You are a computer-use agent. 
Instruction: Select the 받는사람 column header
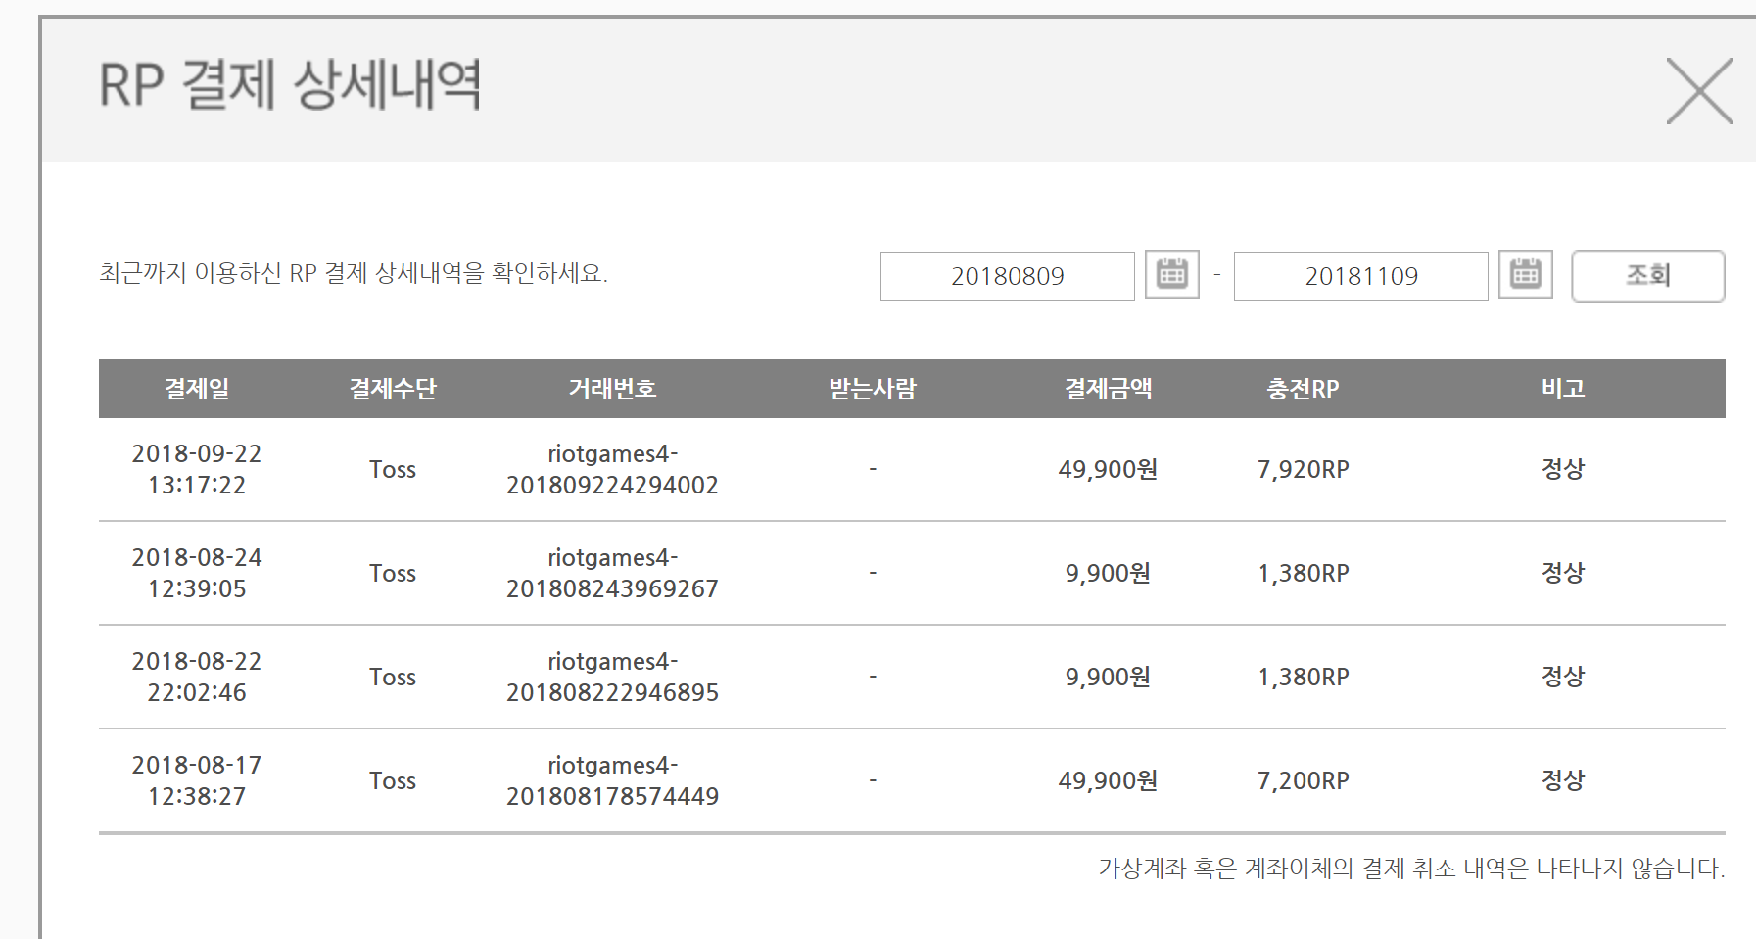(873, 389)
